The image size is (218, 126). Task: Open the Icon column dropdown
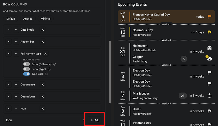(x=45, y=120)
